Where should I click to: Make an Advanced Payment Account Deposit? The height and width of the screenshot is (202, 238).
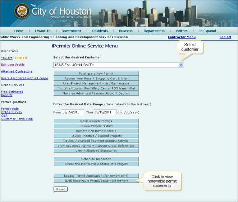click(x=96, y=93)
